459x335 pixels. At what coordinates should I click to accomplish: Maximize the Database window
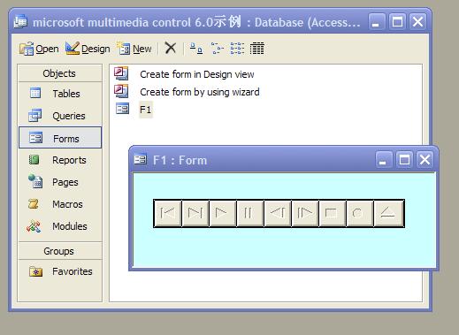coord(397,22)
